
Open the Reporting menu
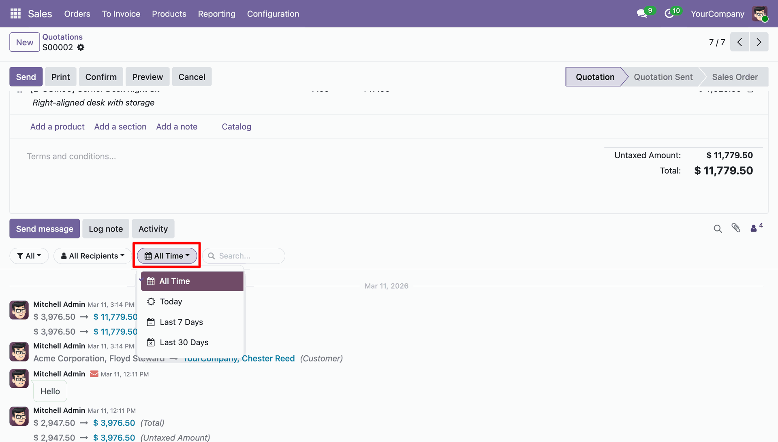click(216, 14)
